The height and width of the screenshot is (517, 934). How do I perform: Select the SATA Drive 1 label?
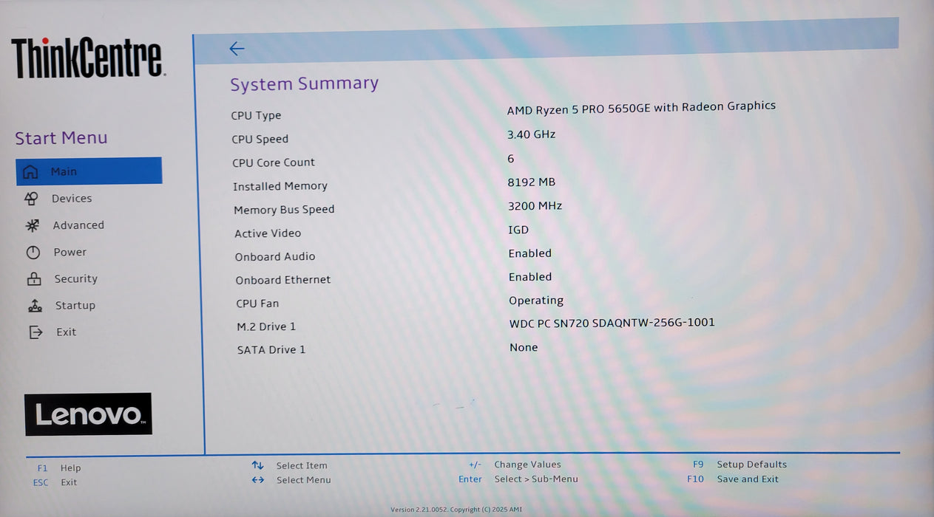point(271,350)
